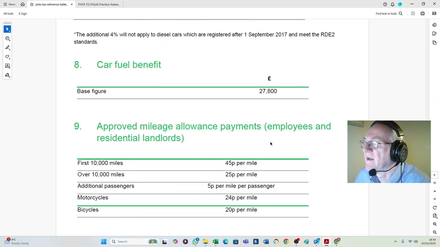
Task: Open Wi-Fi network settings in tray
Action: tap(410, 242)
